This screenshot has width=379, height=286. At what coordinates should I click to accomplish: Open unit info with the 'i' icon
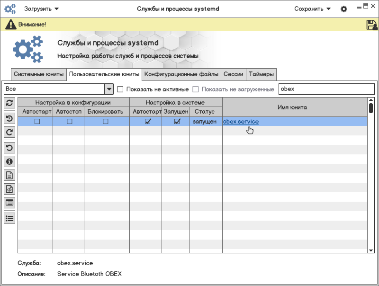[x=9, y=161]
